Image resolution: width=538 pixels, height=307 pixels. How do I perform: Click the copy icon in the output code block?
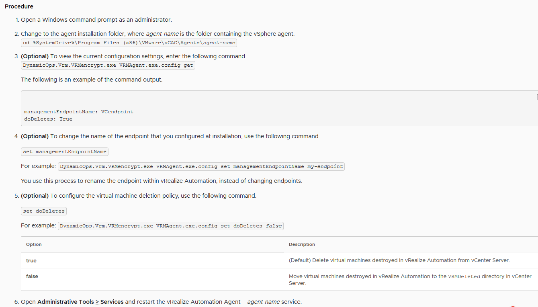(x=537, y=97)
